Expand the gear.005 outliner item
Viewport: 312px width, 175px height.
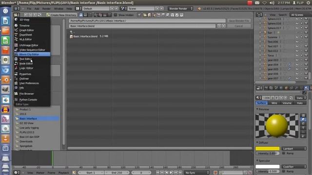point(260,69)
